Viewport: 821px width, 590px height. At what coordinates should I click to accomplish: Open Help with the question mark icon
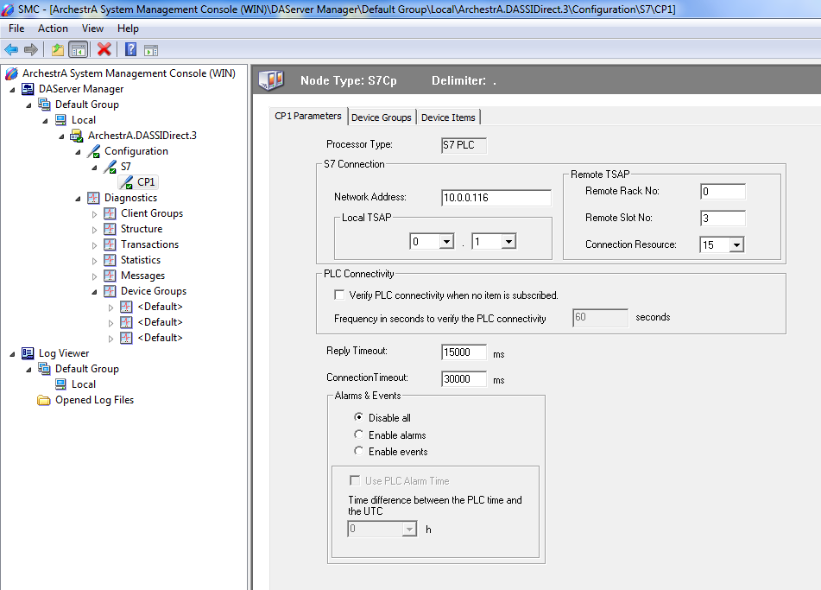tap(130, 49)
